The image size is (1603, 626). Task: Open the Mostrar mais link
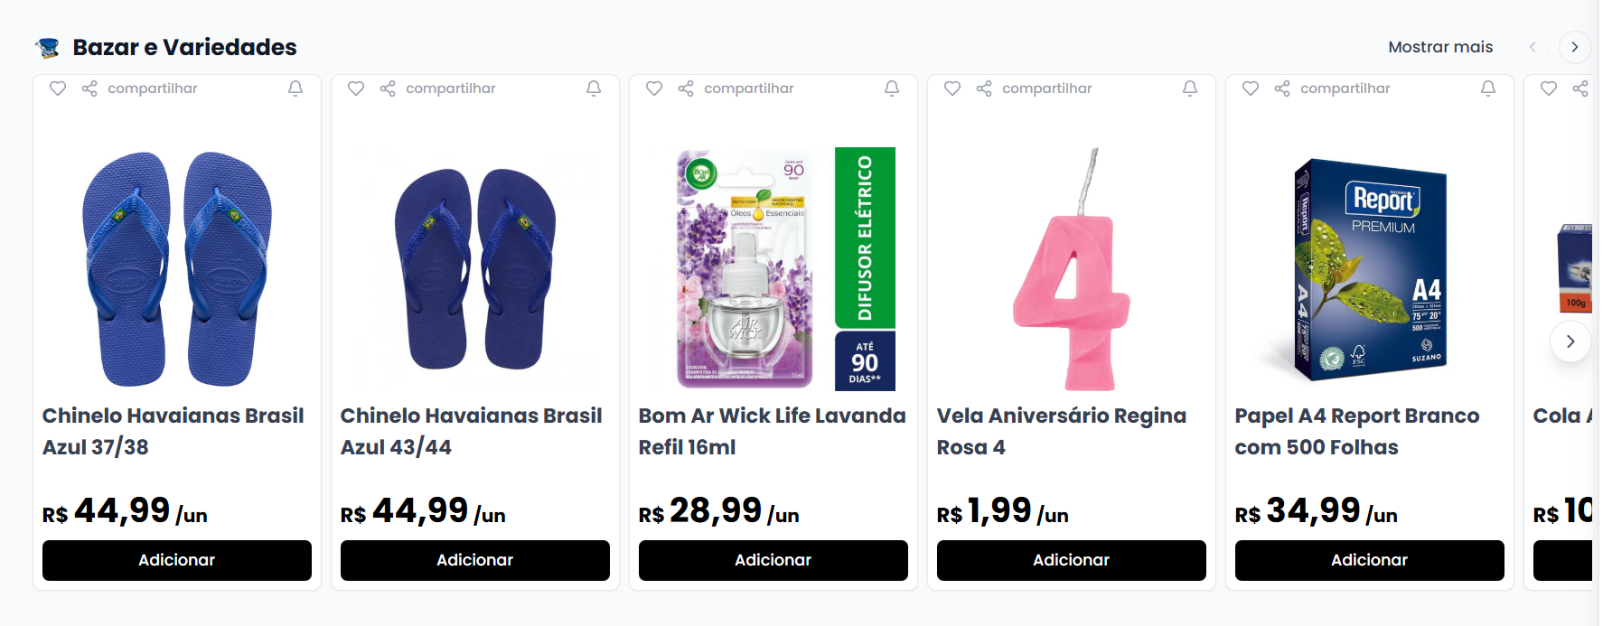click(x=1440, y=47)
